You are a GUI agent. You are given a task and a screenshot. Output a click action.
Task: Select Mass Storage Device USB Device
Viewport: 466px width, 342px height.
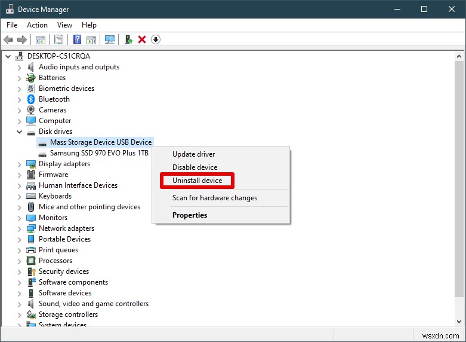coord(101,142)
